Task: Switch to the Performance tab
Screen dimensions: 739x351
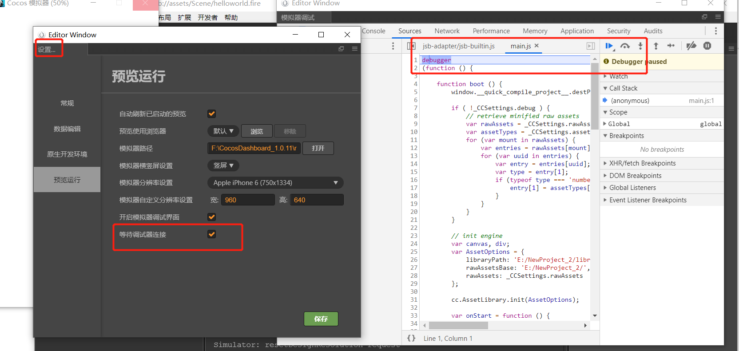Action: 491,31
